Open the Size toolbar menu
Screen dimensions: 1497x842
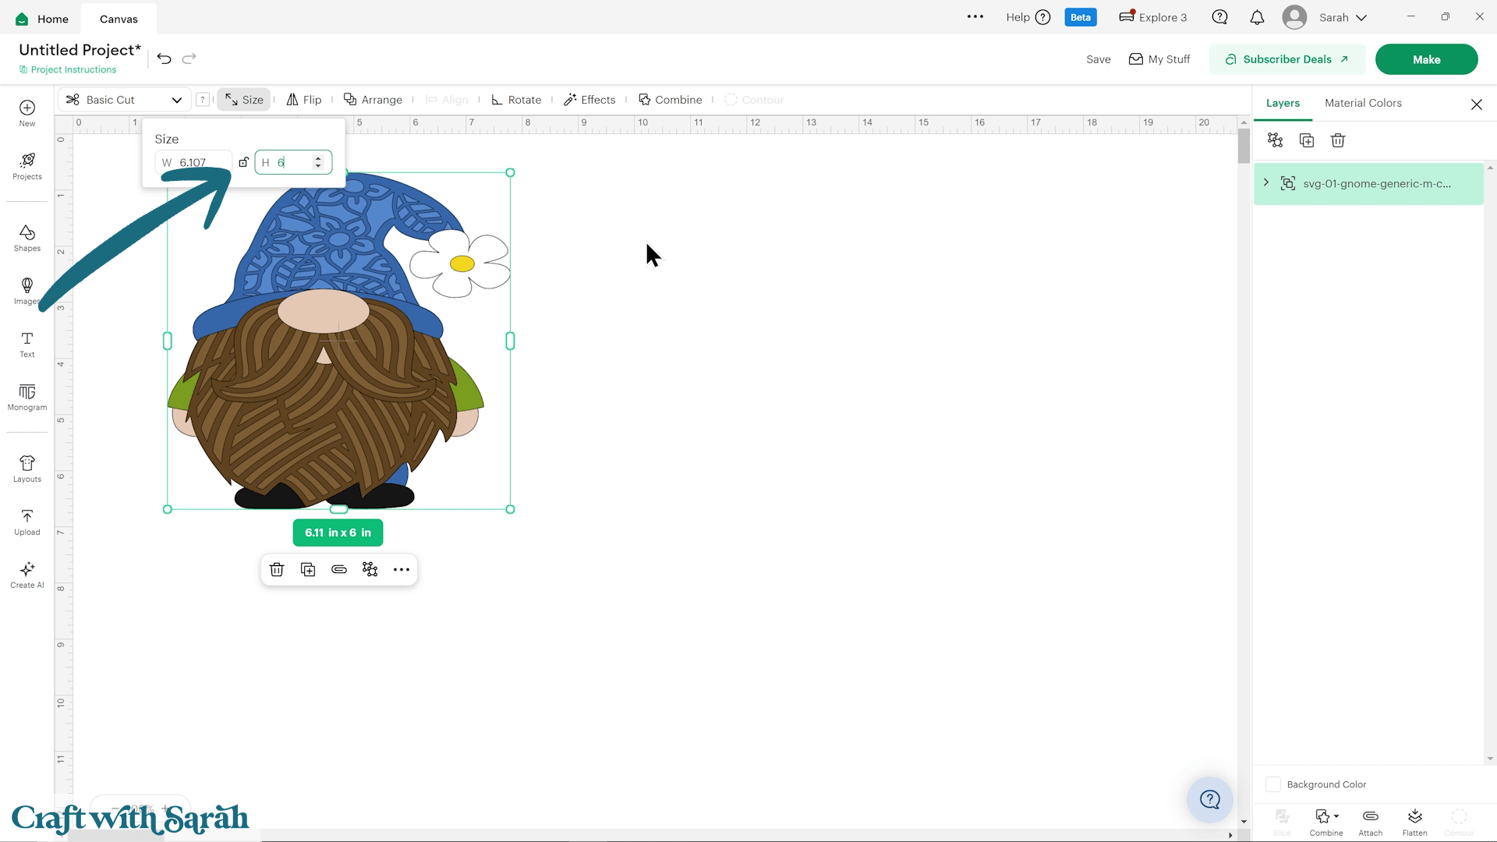coord(244,100)
